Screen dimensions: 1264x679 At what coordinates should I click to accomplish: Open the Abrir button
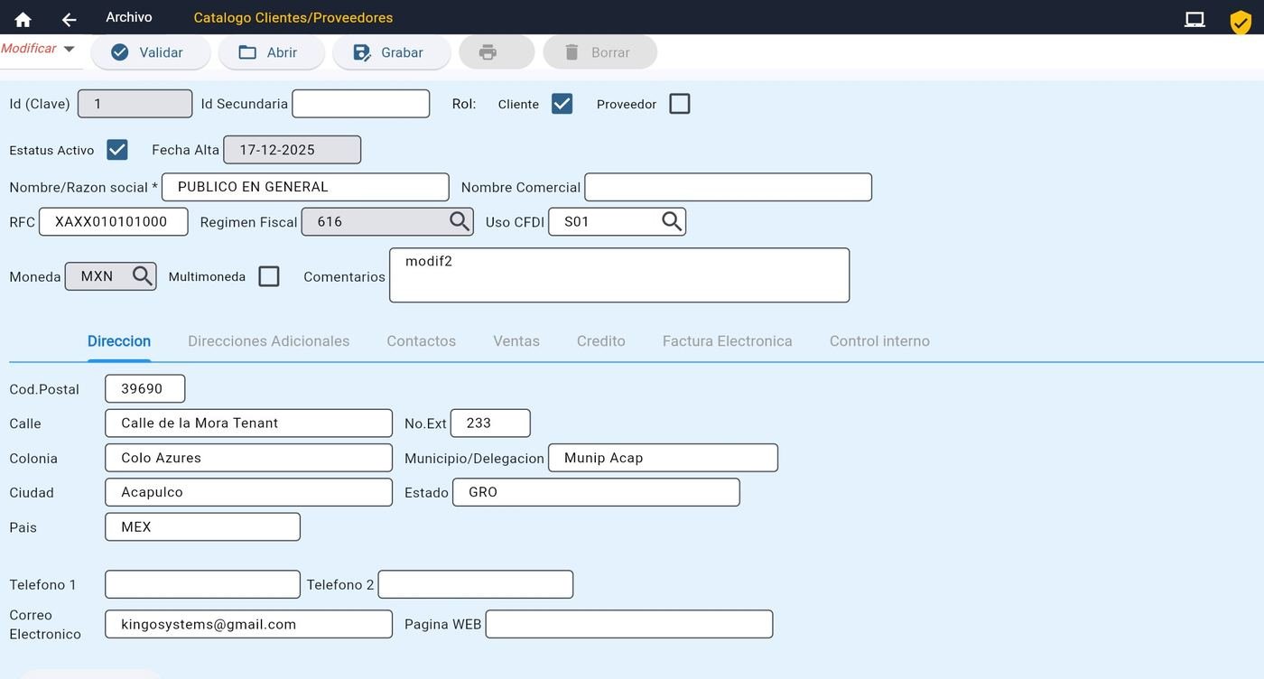coord(272,52)
